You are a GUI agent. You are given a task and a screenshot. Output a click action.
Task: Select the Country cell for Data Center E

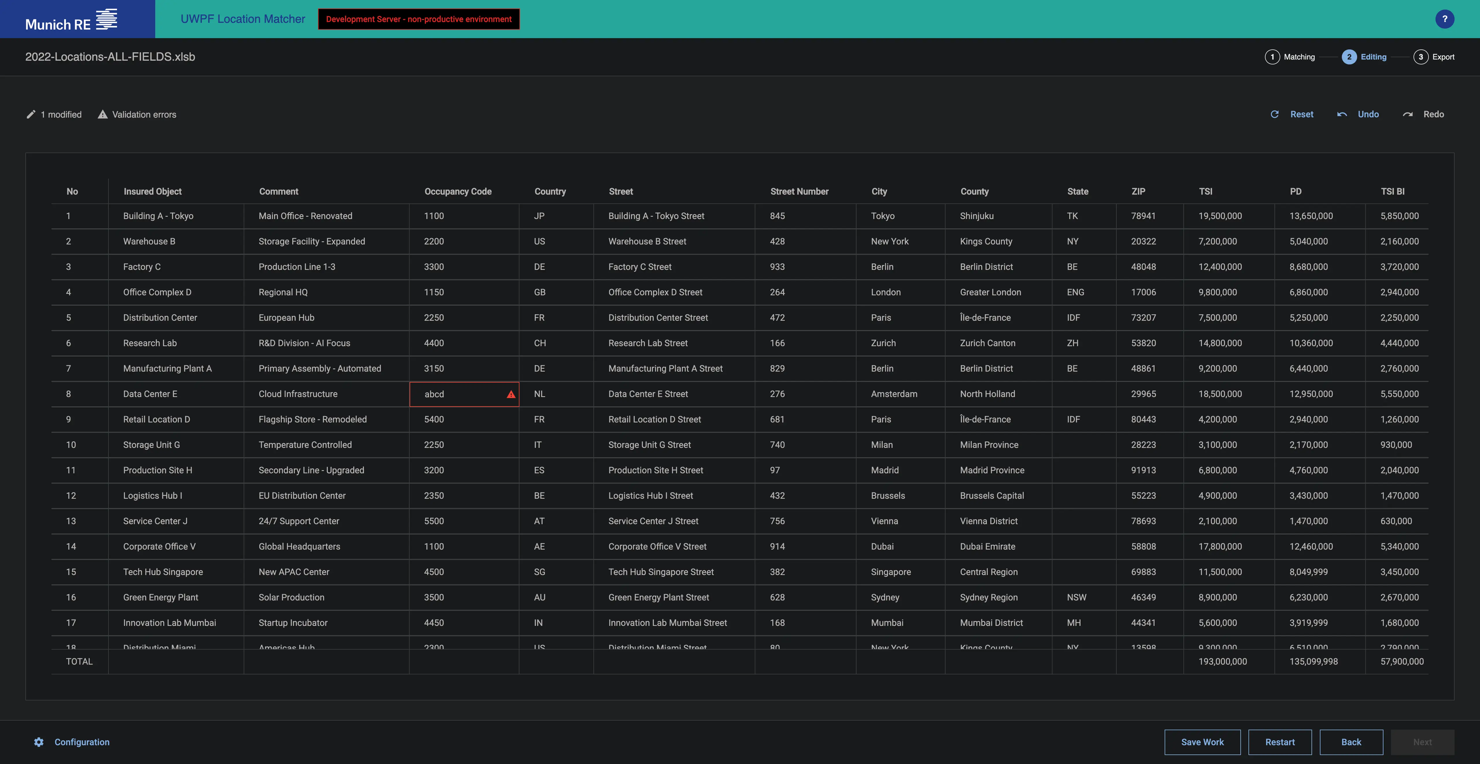pyautogui.click(x=555, y=394)
